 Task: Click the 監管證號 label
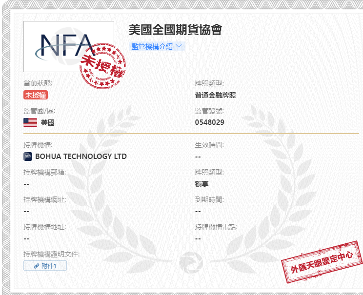[x=209, y=111]
